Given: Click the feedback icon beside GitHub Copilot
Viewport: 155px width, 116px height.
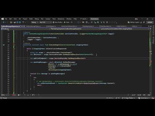Looking at the screenshot, I should (x=141, y=22).
